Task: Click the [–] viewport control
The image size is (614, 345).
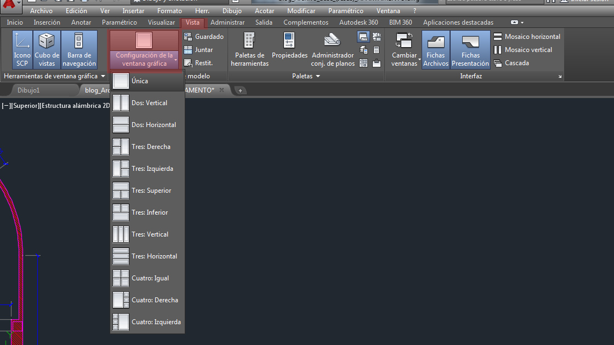Action: pos(6,106)
